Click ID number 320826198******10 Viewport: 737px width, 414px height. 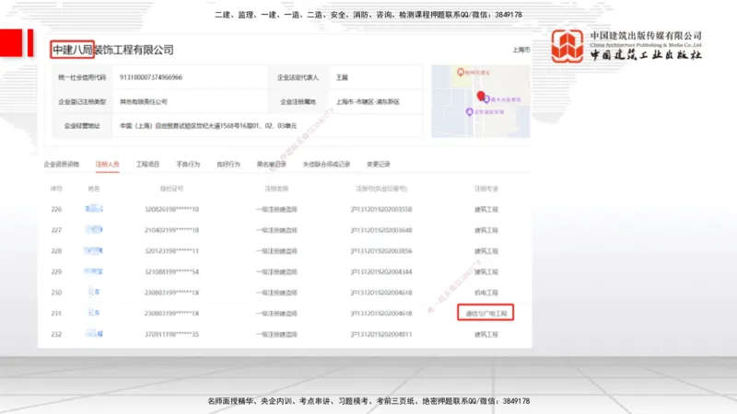[171, 210]
